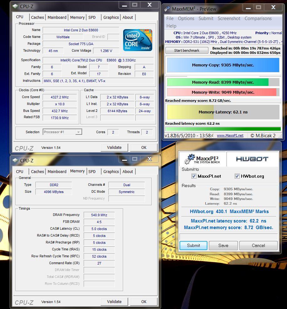Click Validate in bottom CPU-Z window

click(x=114, y=301)
